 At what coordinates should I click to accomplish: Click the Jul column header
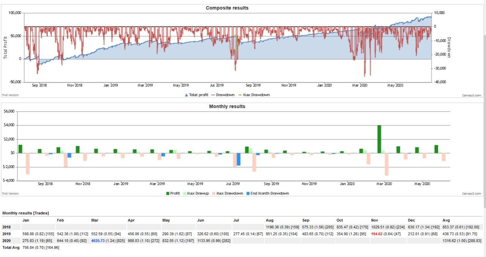click(235, 220)
